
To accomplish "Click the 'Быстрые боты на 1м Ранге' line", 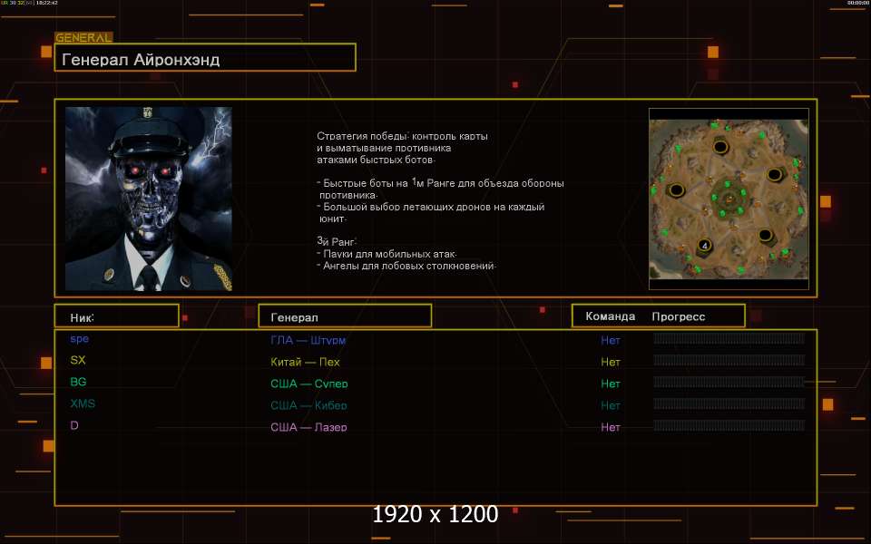I will click(x=441, y=182).
